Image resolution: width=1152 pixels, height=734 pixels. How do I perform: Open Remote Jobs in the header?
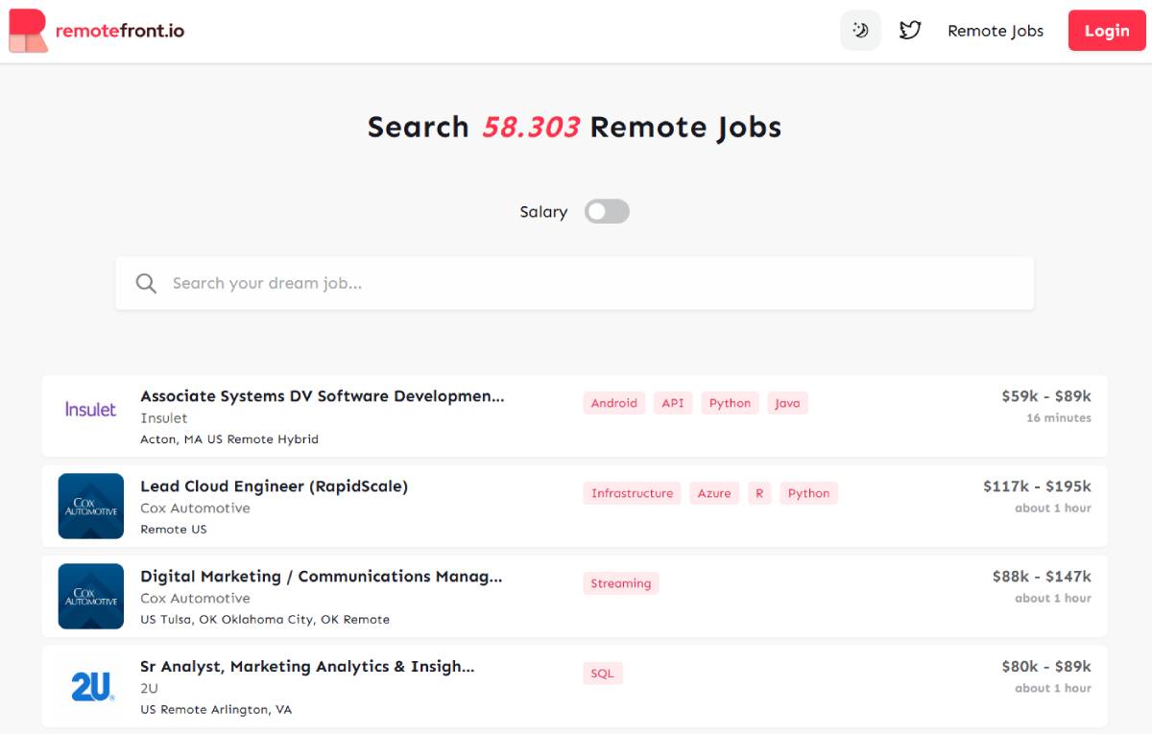(996, 31)
